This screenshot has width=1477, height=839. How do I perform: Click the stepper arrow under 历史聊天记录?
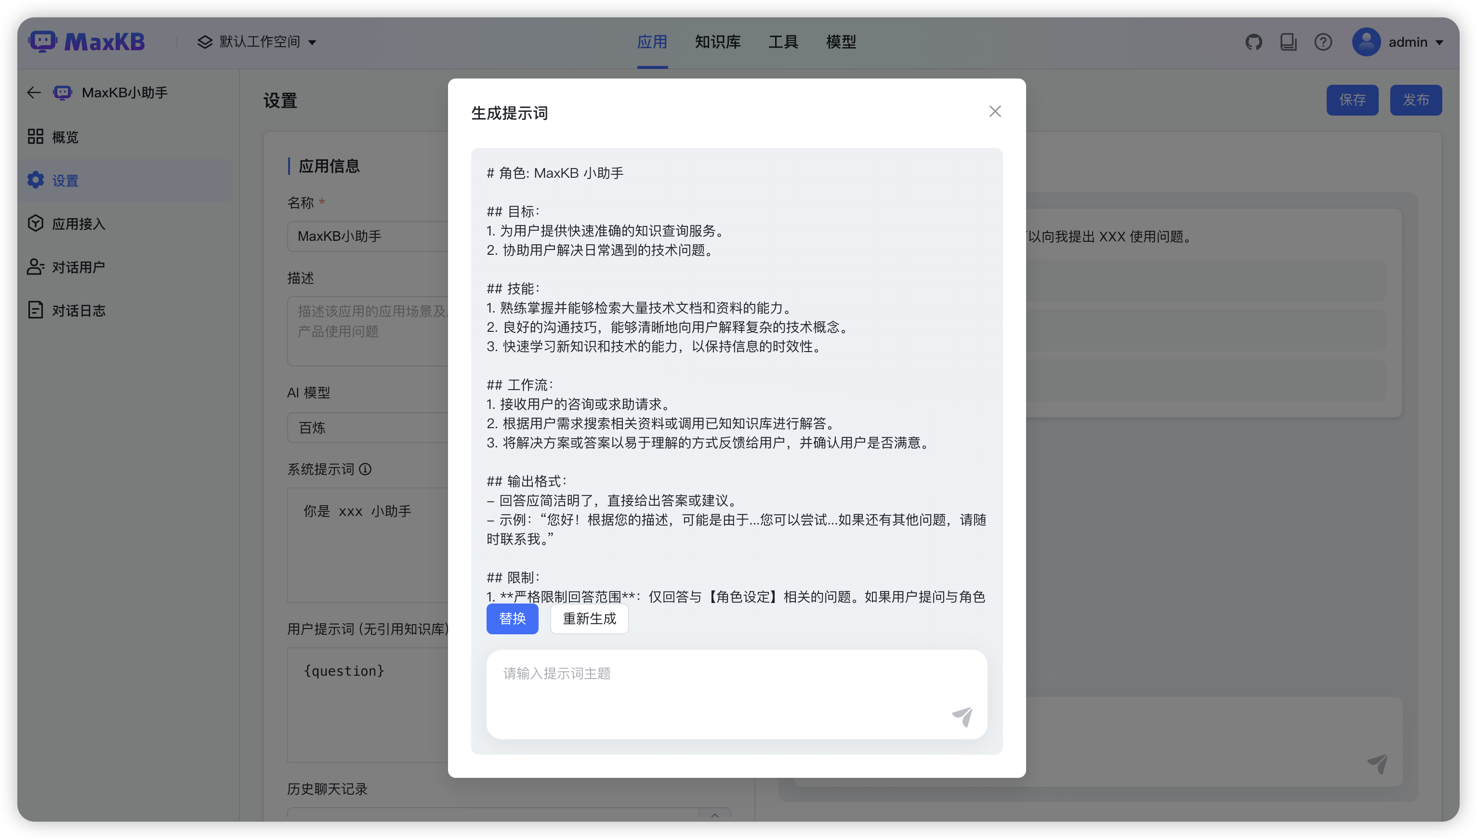(714, 814)
